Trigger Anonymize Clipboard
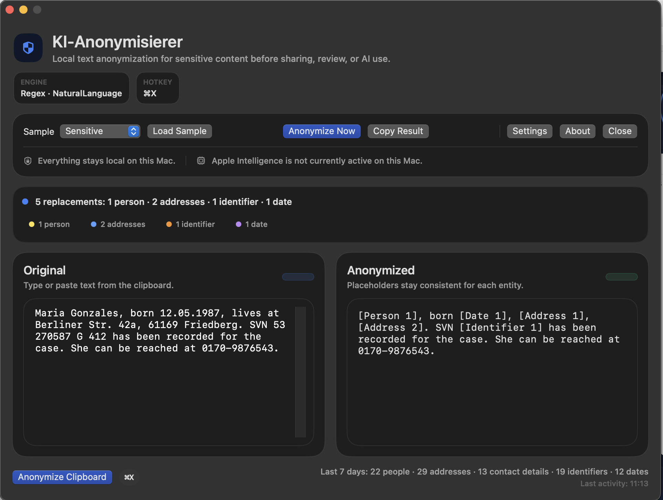The width and height of the screenshot is (663, 500). [62, 477]
